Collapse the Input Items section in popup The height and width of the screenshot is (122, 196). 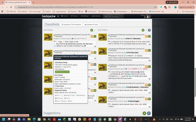55,86
